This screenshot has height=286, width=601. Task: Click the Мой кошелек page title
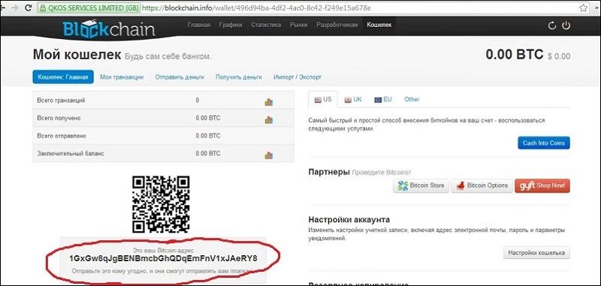(77, 55)
